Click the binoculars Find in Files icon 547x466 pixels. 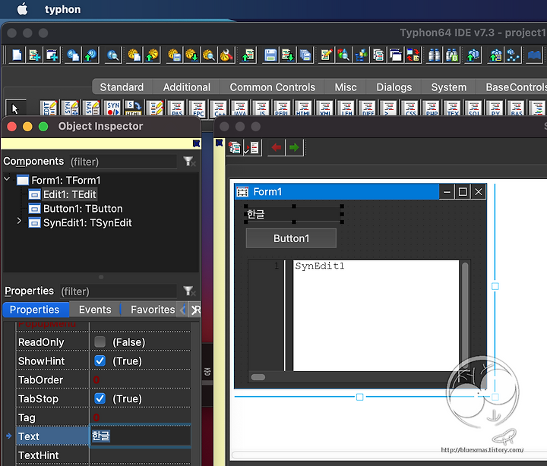(451, 55)
